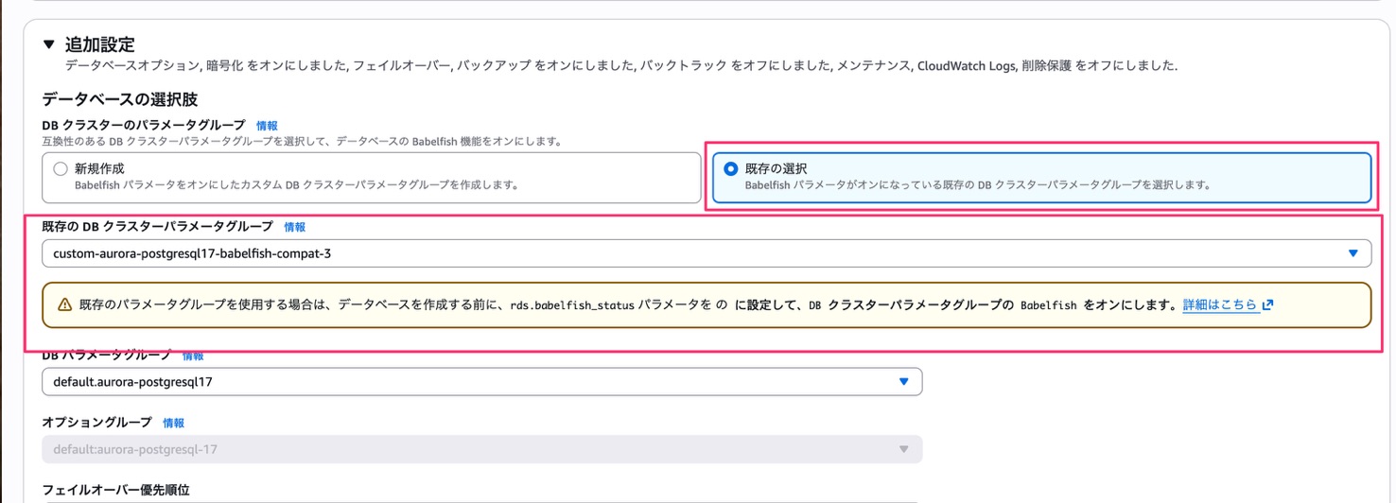Collapse the 追加設定 section triangle
Screen dimensions: 1396x503
(49, 44)
